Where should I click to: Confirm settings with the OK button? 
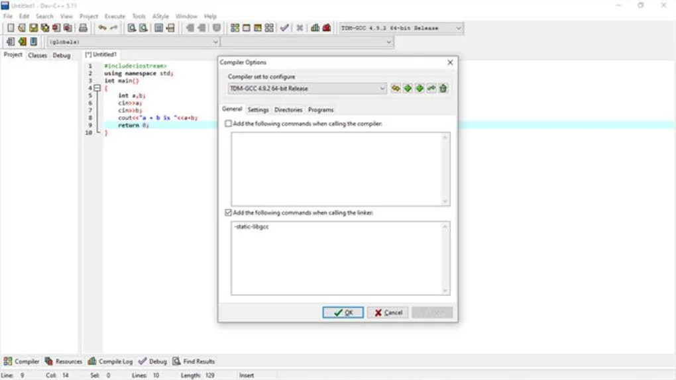point(343,312)
